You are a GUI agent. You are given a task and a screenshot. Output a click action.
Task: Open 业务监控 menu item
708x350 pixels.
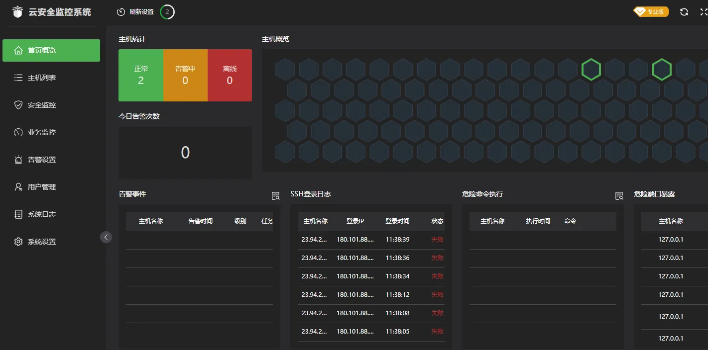(x=42, y=132)
